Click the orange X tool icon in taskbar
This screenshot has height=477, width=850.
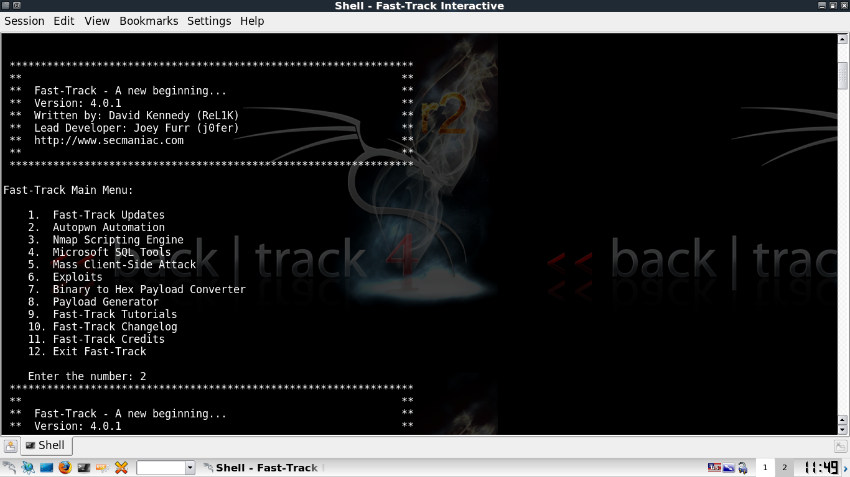121,468
